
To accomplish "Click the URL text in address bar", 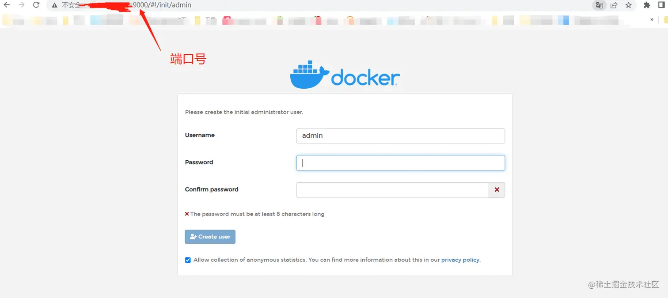I will pos(162,5).
